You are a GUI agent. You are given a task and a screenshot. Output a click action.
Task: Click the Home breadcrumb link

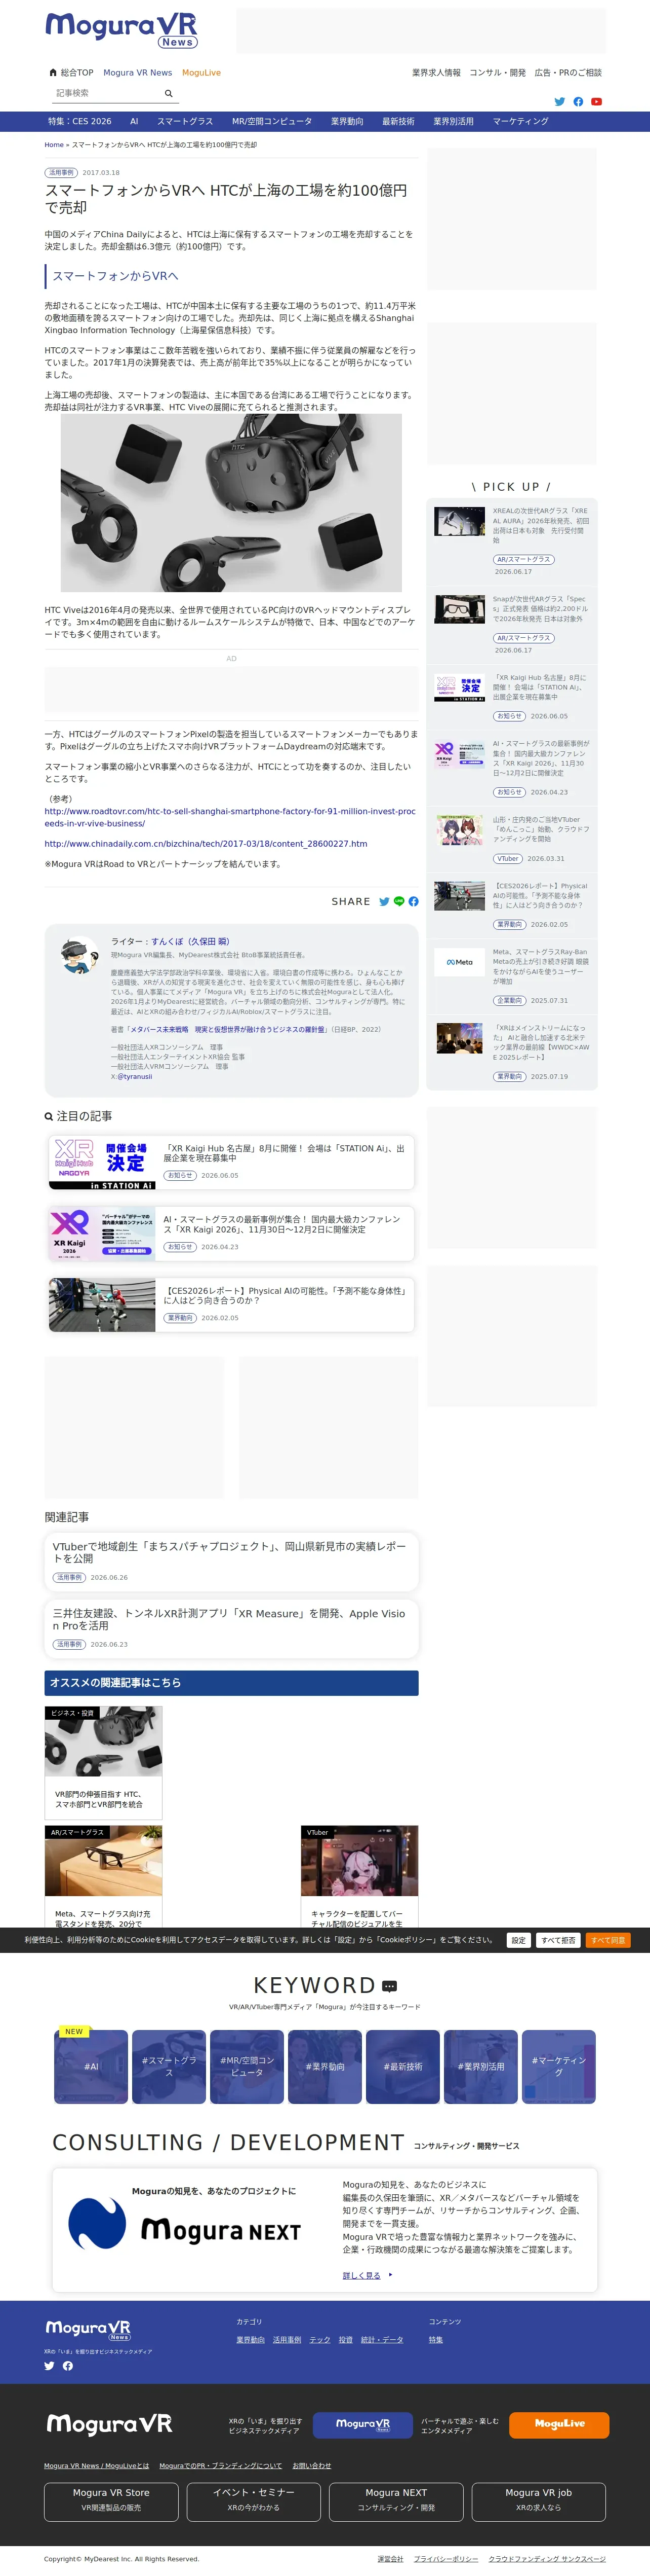pos(54,145)
